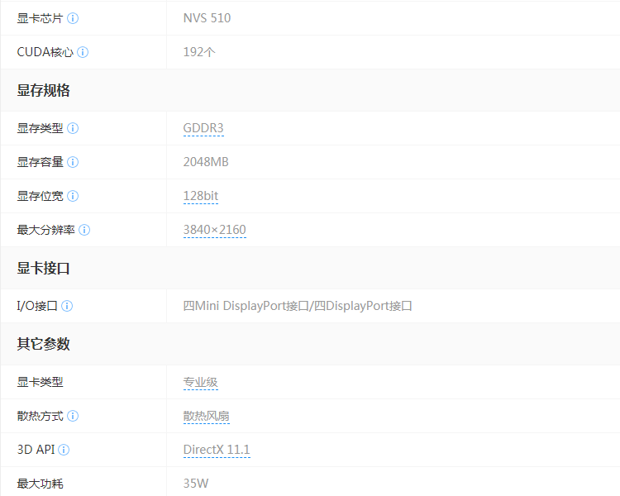
Task: Click the 128bit link
Action: 201,196
